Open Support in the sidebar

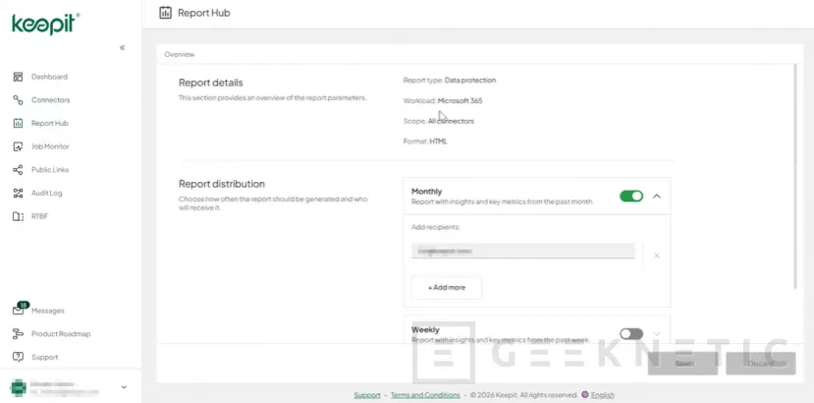(44, 357)
